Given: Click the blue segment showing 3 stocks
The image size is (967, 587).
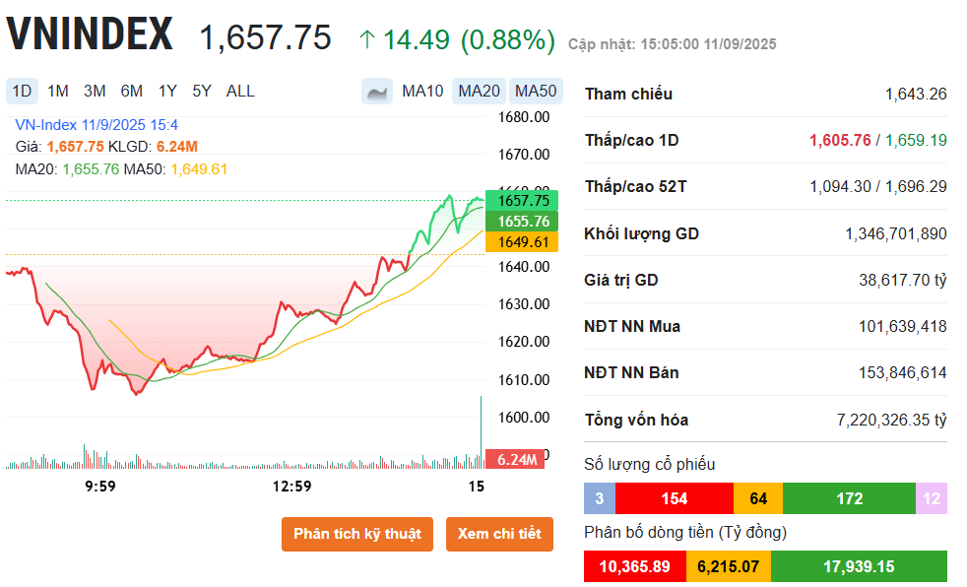Looking at the screenshot, I should (600, 498).
